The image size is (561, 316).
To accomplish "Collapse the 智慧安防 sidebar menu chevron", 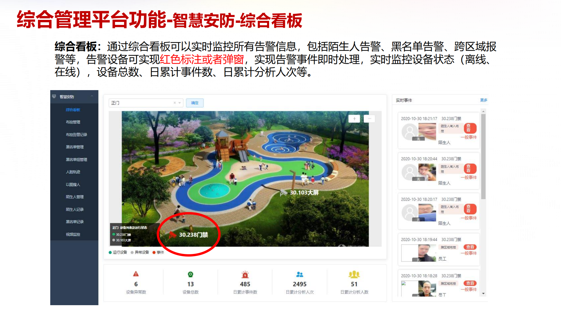I will click(x=92, y=96).
